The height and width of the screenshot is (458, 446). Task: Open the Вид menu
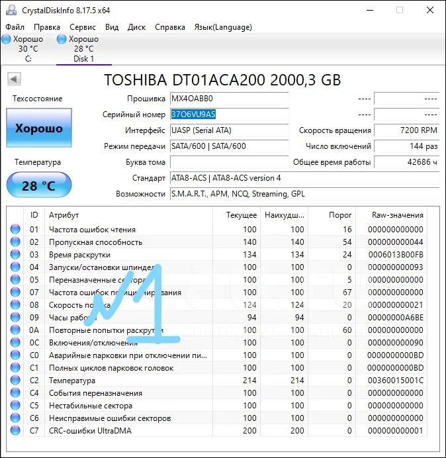click(112, 27)
